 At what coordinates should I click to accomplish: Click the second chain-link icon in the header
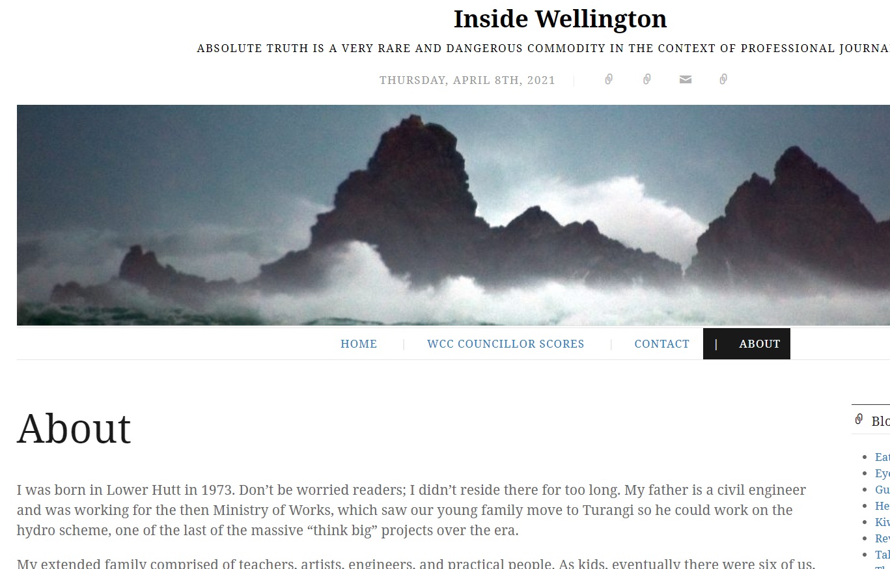(647, 79)
